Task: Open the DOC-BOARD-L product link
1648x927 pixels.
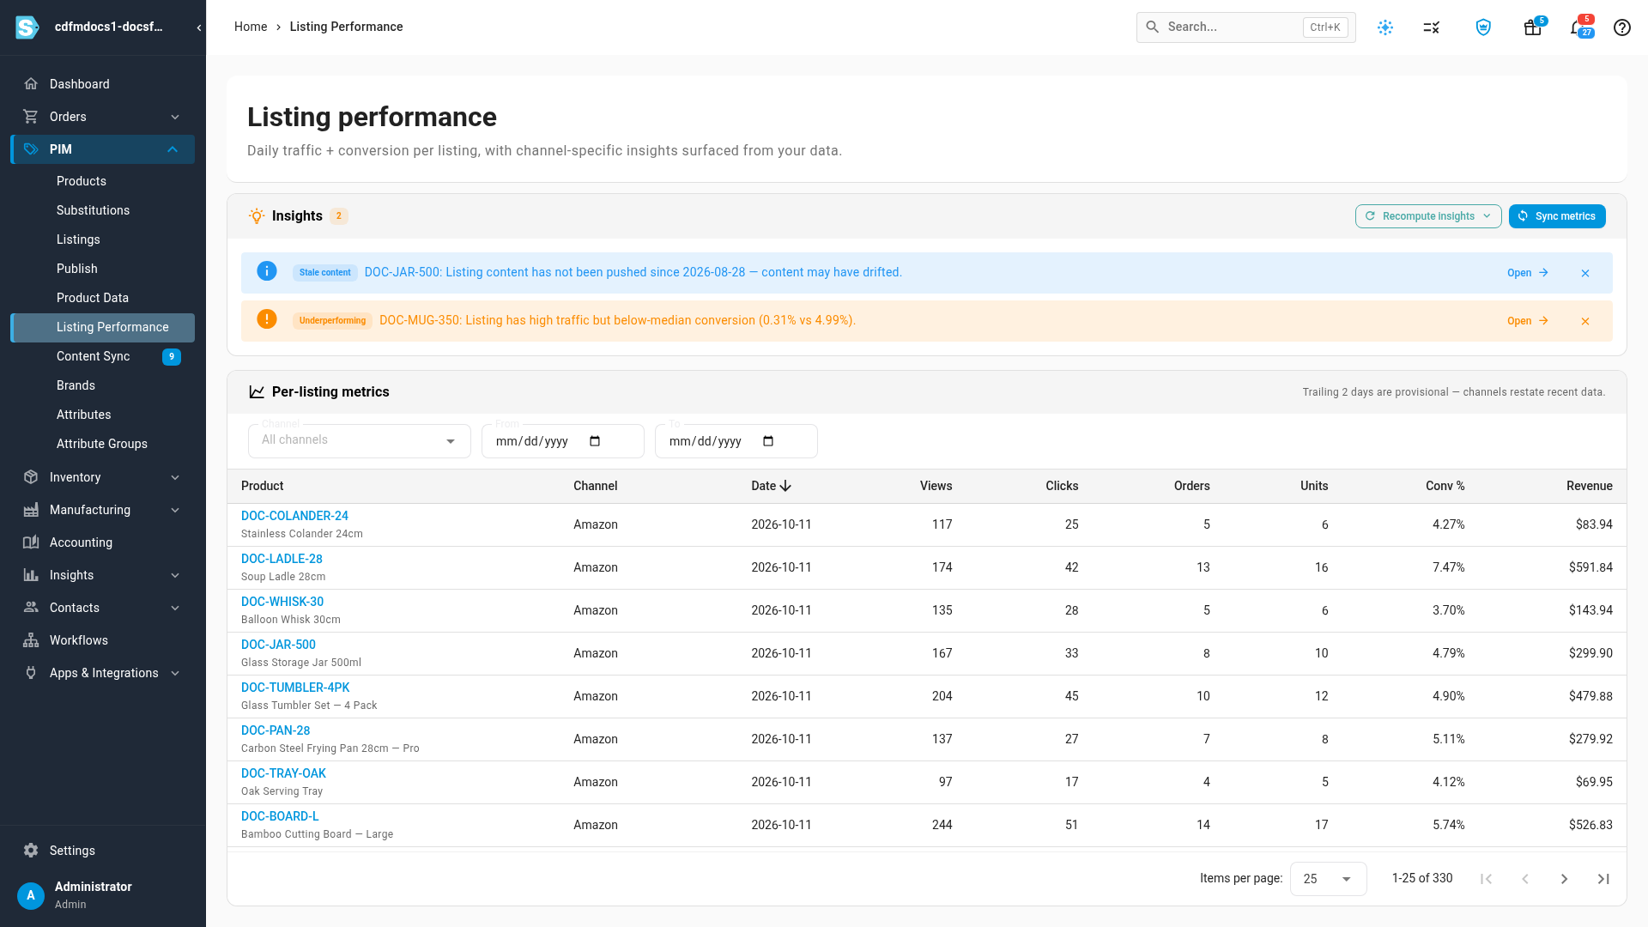Action: 280,816
